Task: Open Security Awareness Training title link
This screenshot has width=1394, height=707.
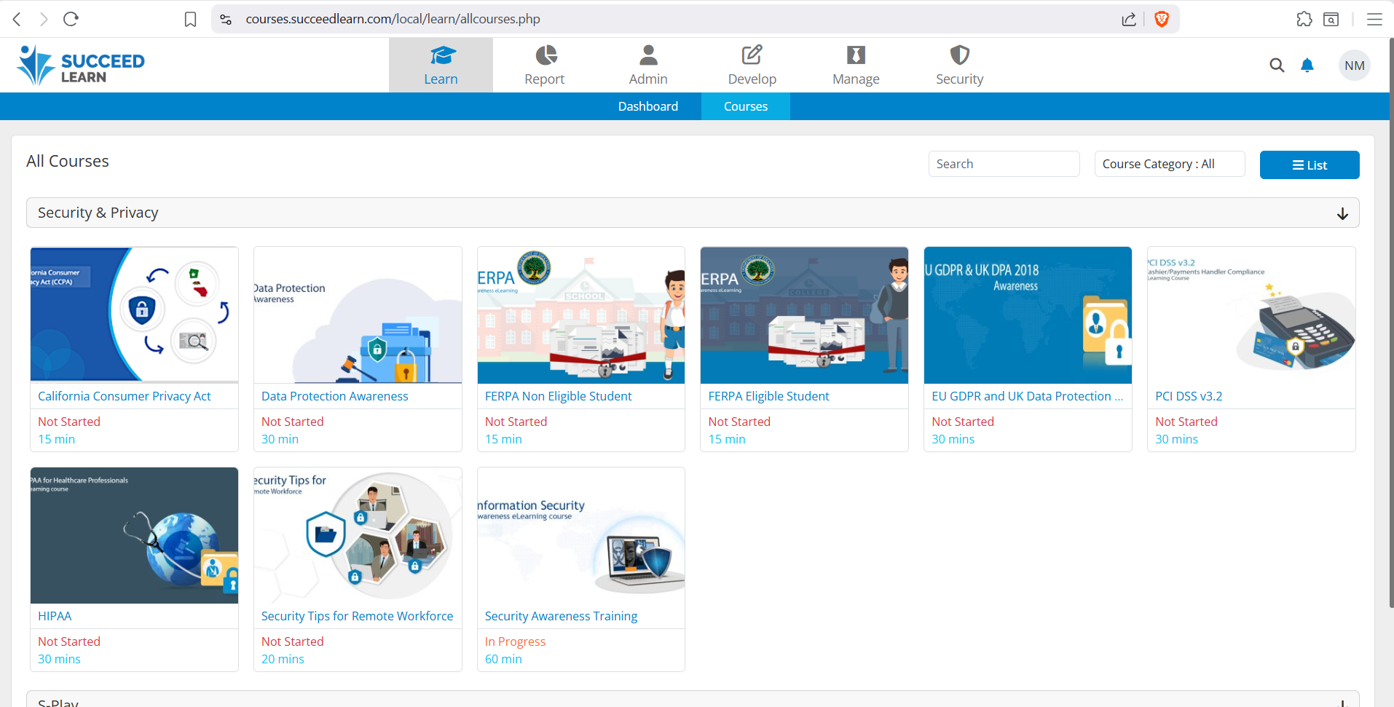Action: pos(561,616)
